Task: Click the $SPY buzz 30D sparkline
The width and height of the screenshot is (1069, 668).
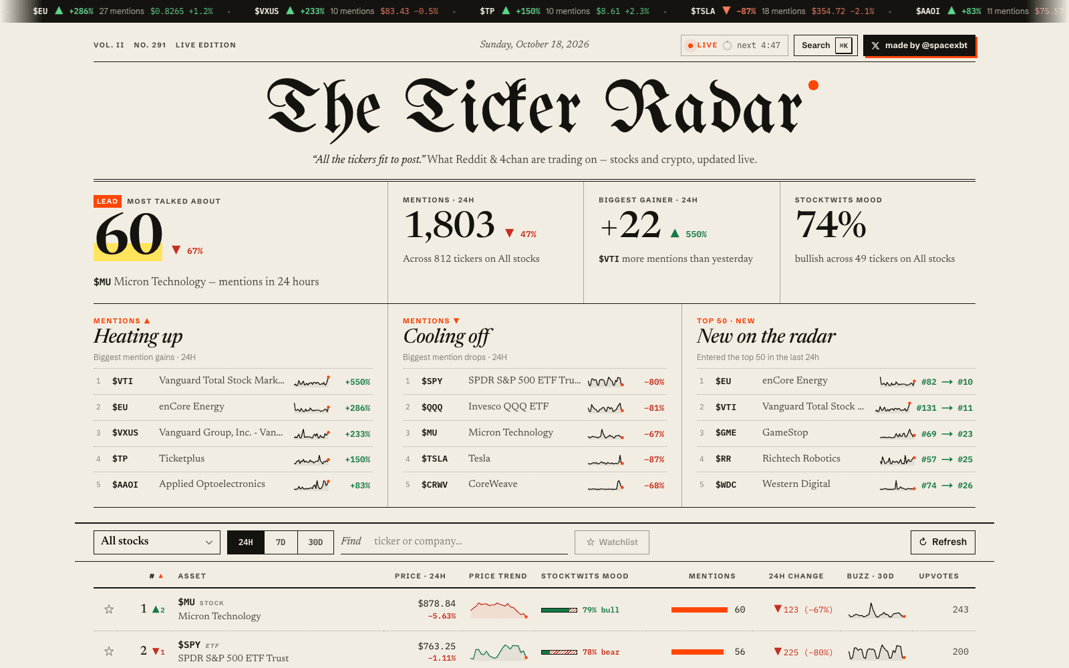Action: [x=877, y=652]
